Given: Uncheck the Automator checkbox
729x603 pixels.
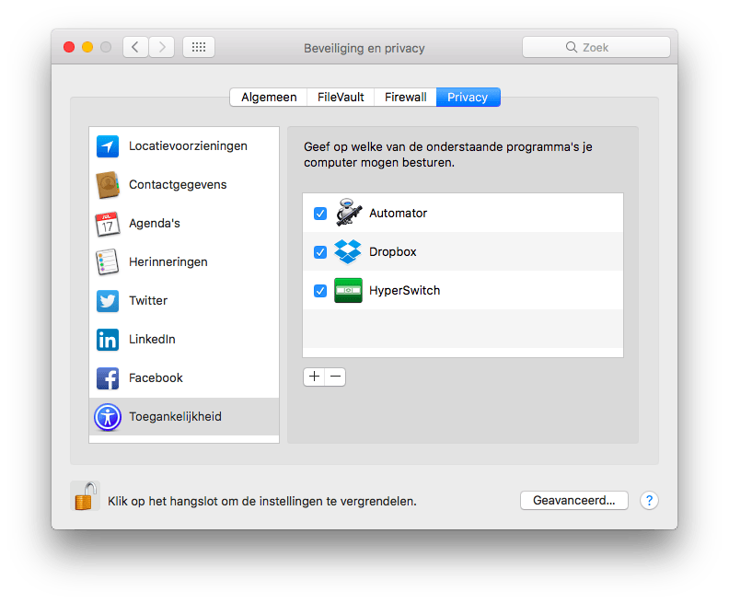Looking at the screenshot, I should (320, 214).
